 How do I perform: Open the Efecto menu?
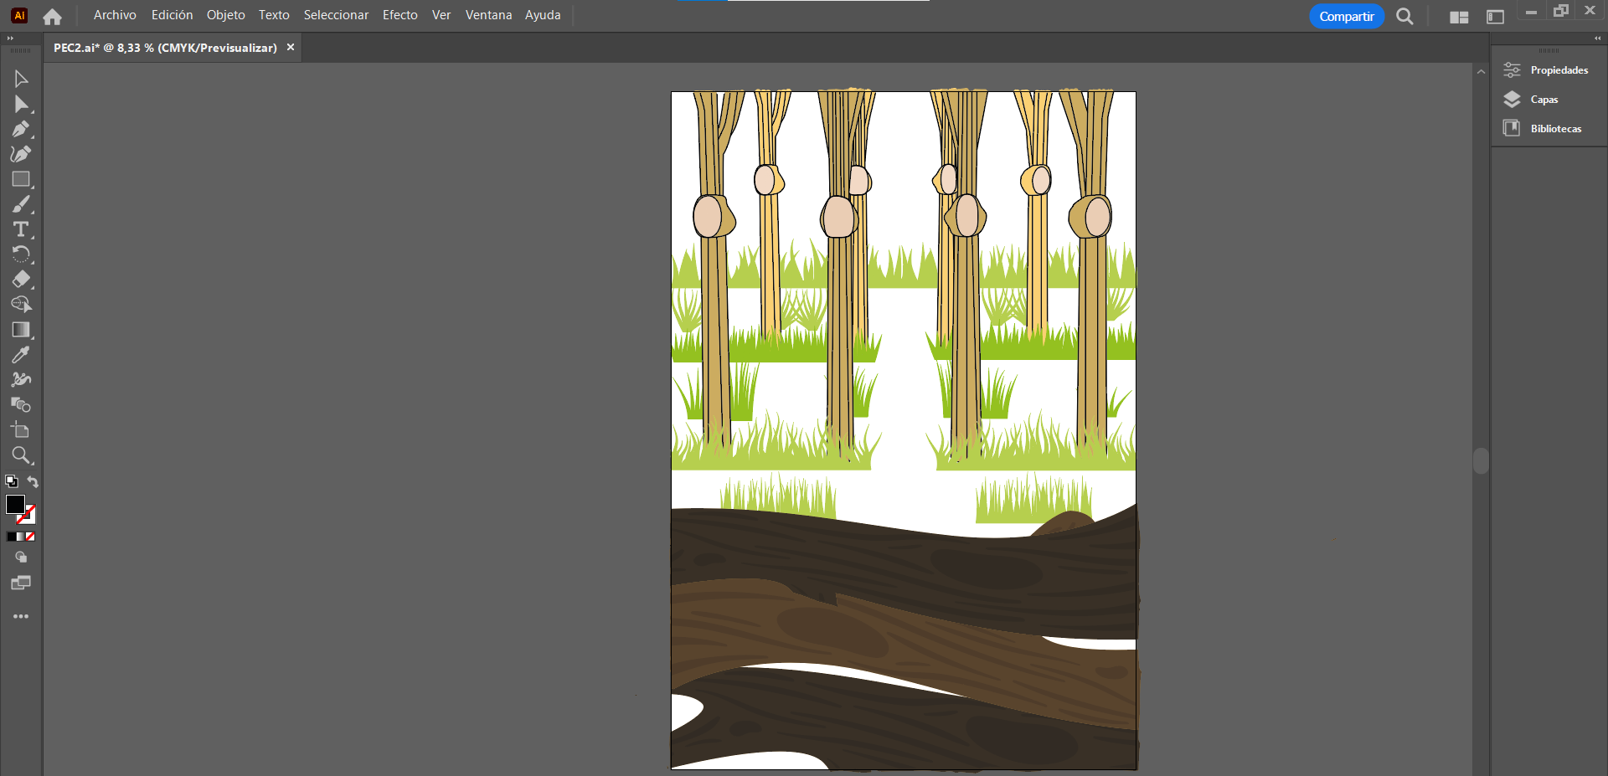(x=399, y=15)
